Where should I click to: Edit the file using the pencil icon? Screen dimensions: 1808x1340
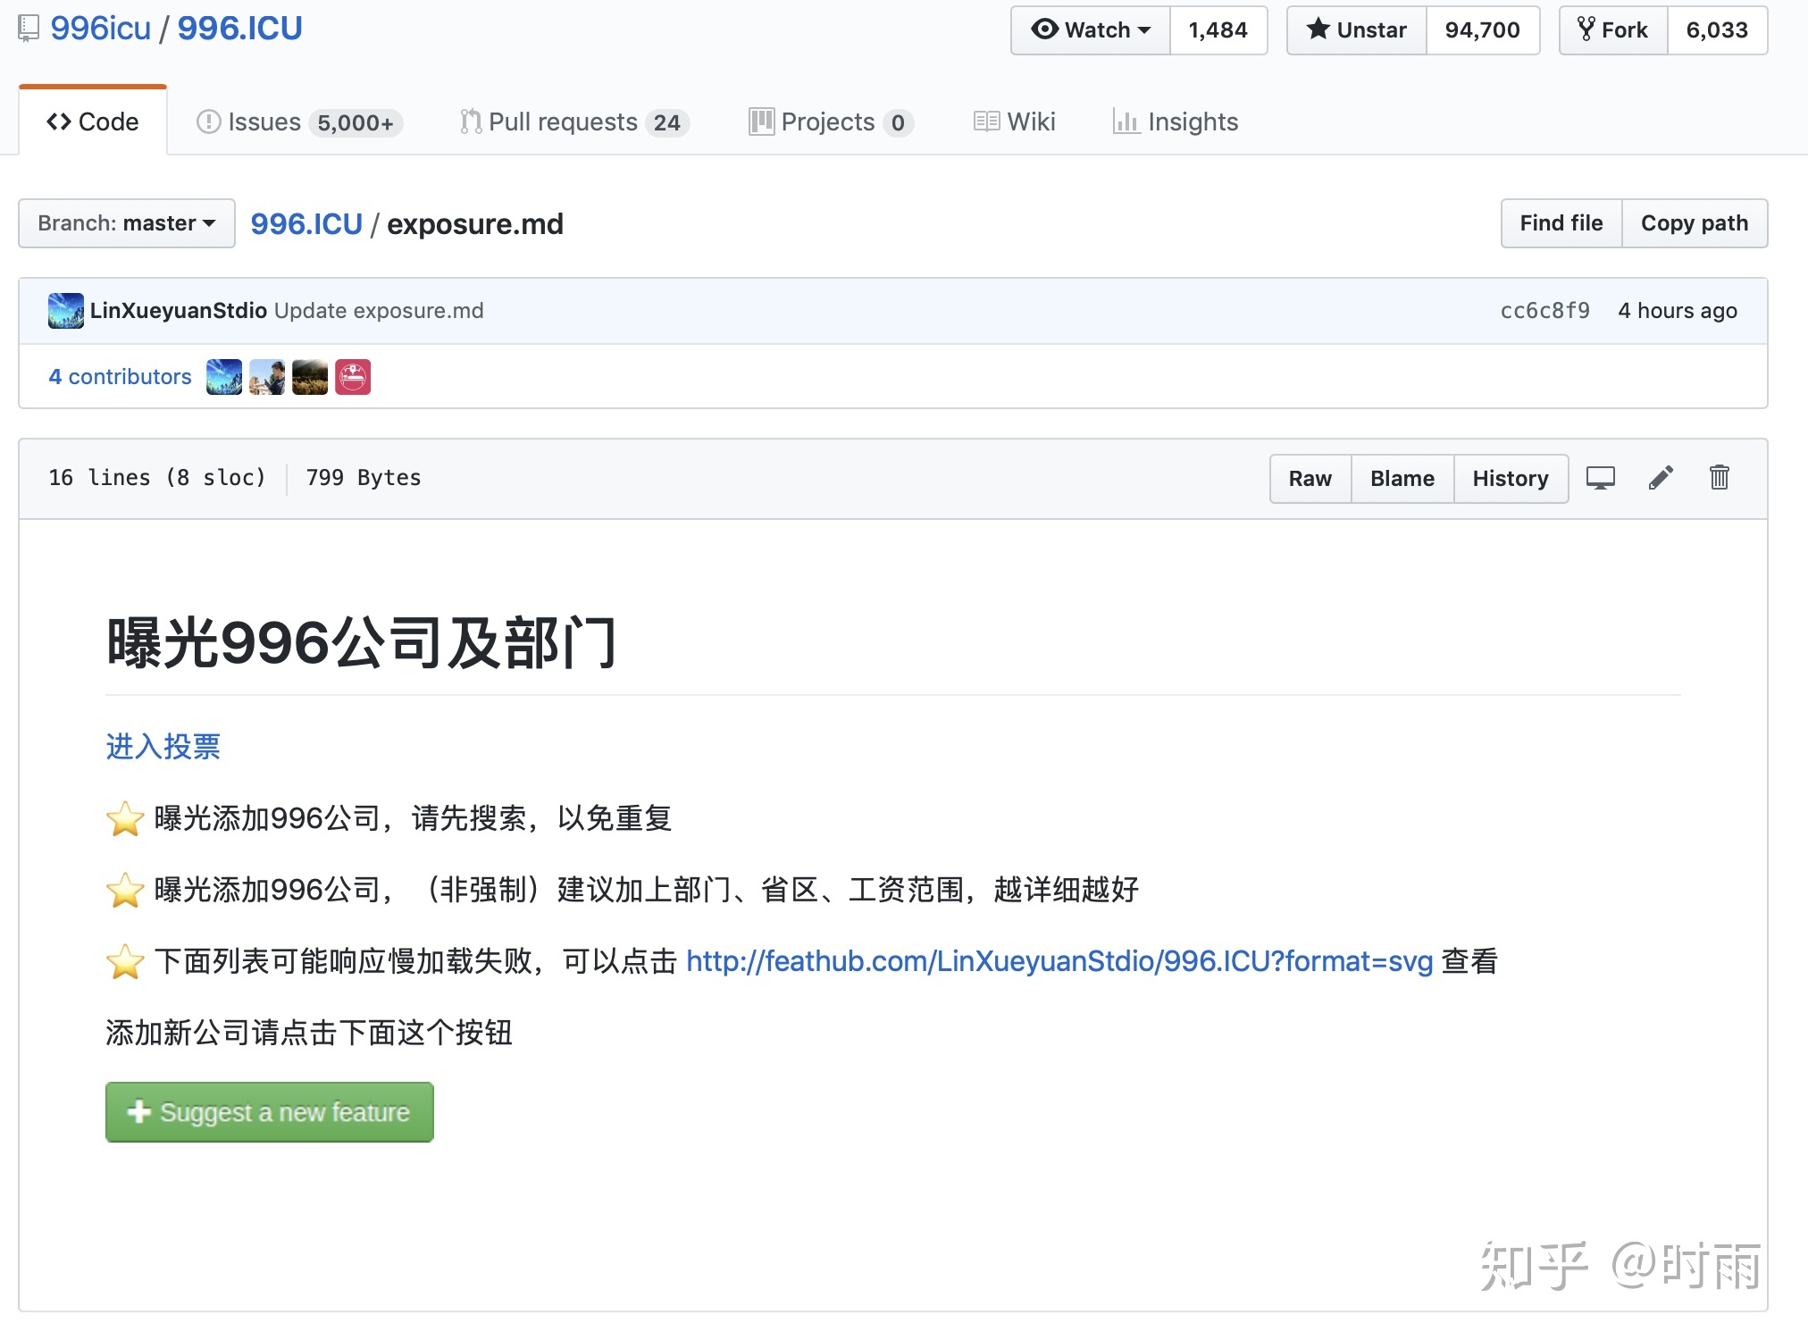click(1661, 479)
